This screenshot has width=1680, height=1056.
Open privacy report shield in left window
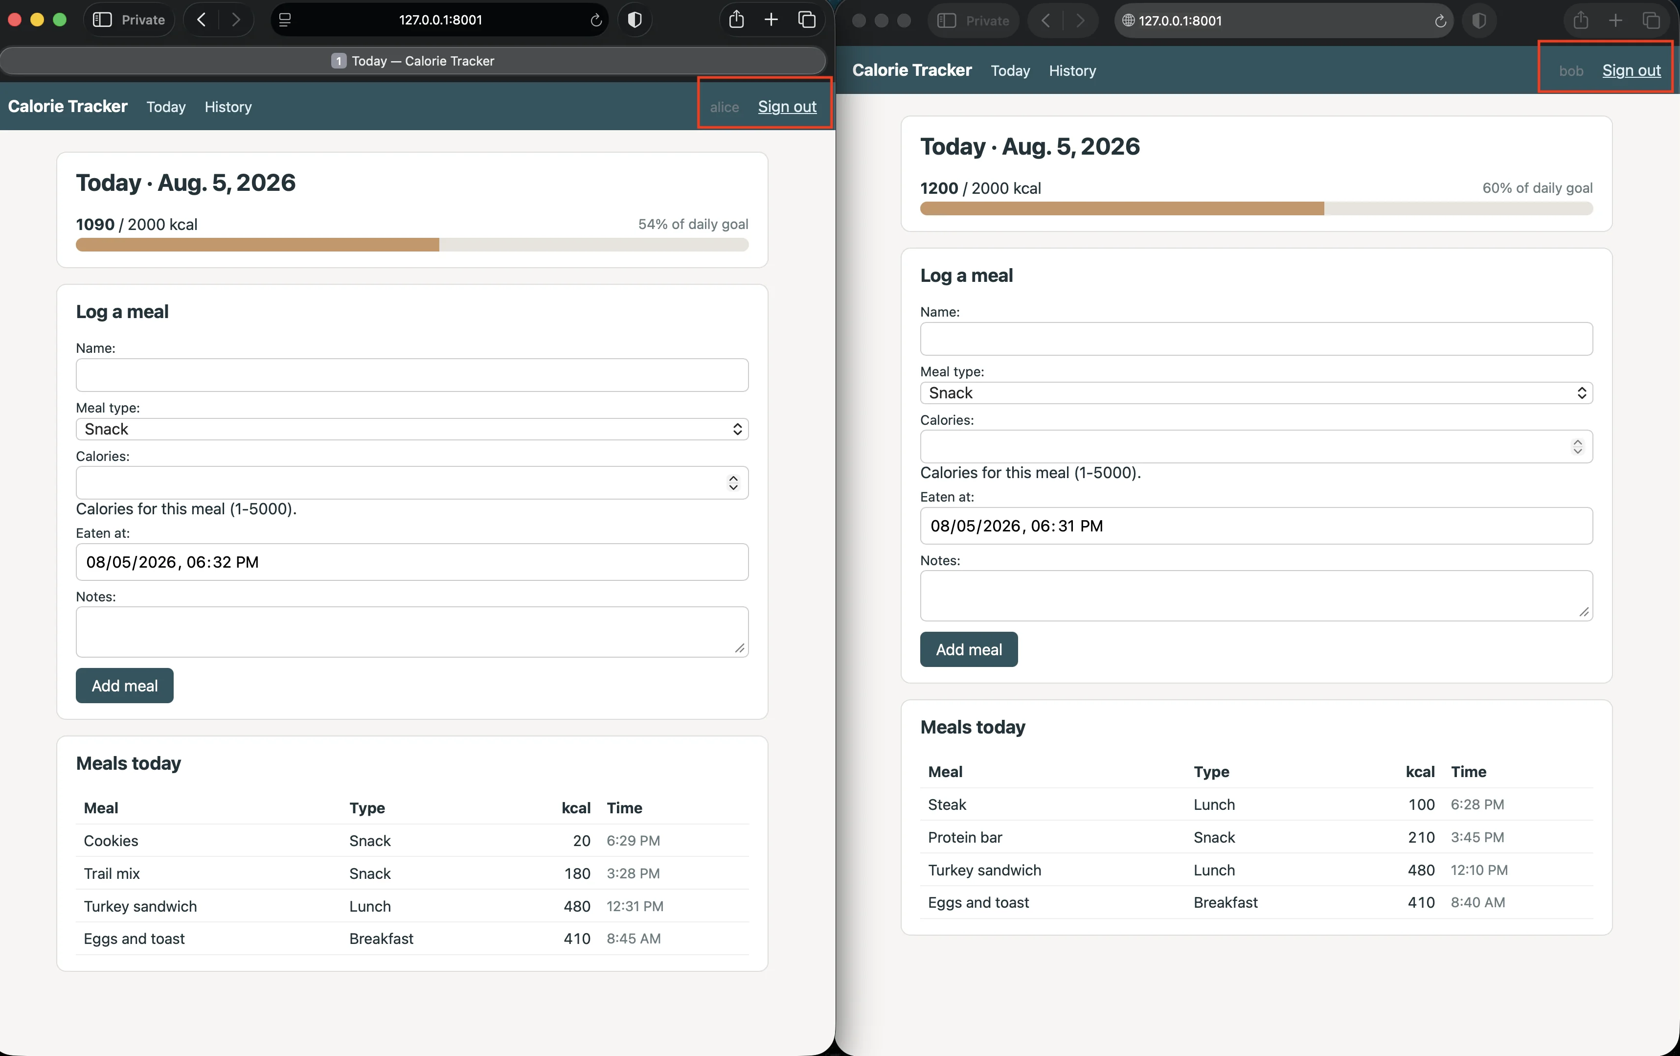click(x=635, y=20)
